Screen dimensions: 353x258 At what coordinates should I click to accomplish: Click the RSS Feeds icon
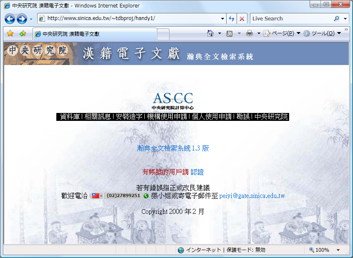click(x=229, y=34)
